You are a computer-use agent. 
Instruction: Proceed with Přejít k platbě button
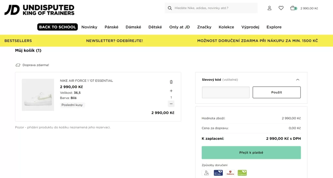pos(251,152)
